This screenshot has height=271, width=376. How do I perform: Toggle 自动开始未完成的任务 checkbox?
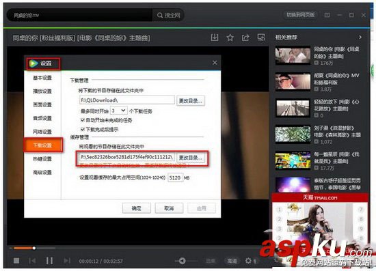click(x=83, y=120)
